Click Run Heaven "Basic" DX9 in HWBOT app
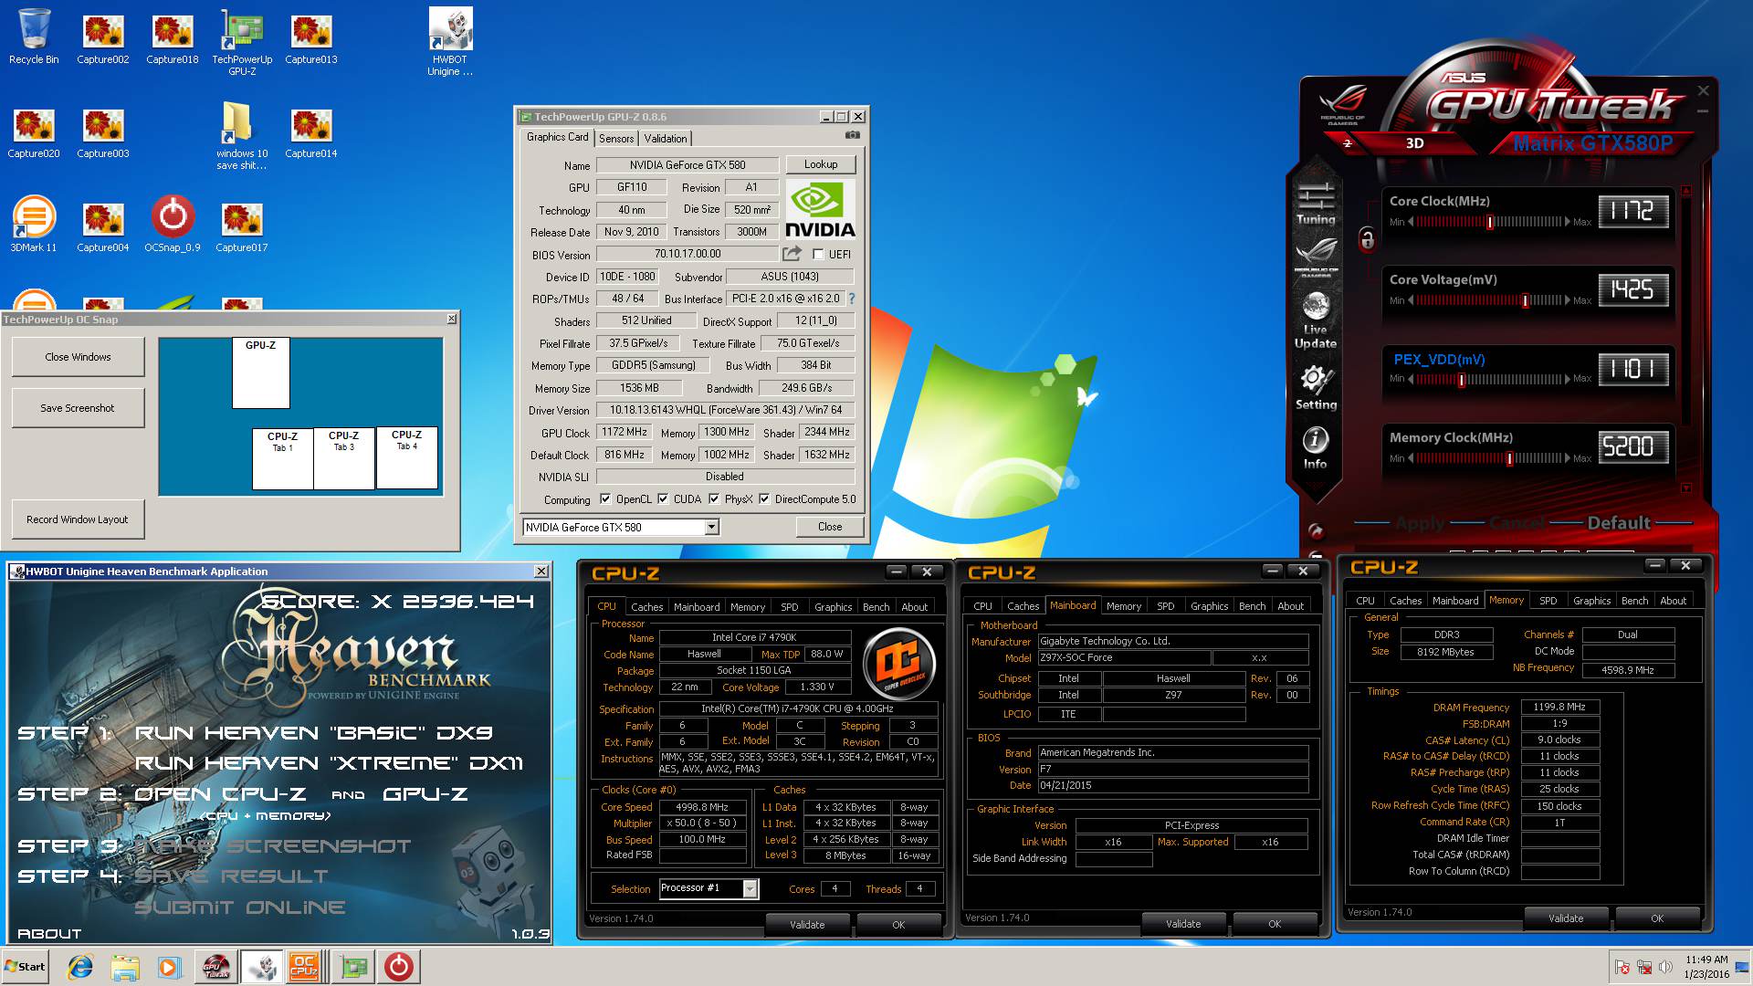 tap(313, 733)
